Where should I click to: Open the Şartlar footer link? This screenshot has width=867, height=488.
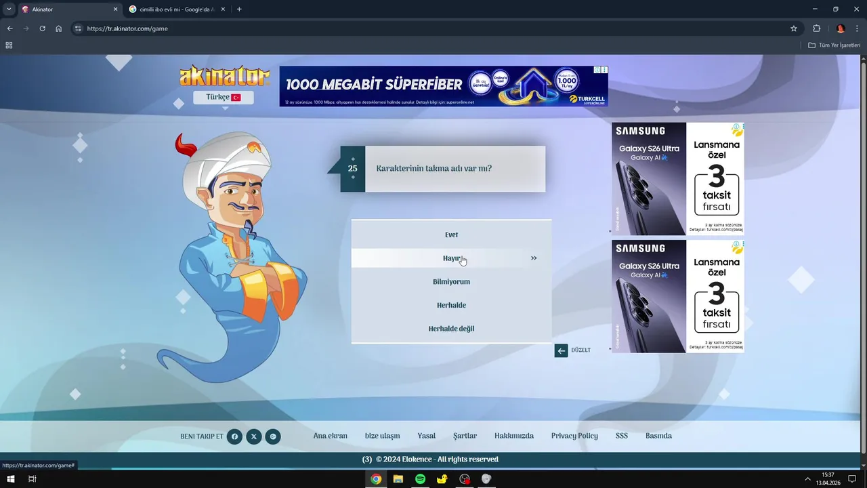(x=465, y=436)
